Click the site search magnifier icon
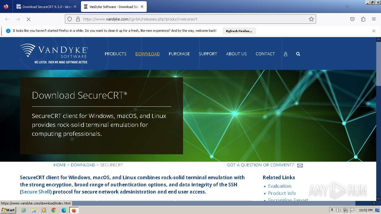The height and width of the screenshot is (214, 381). click(x=298, y=54)
